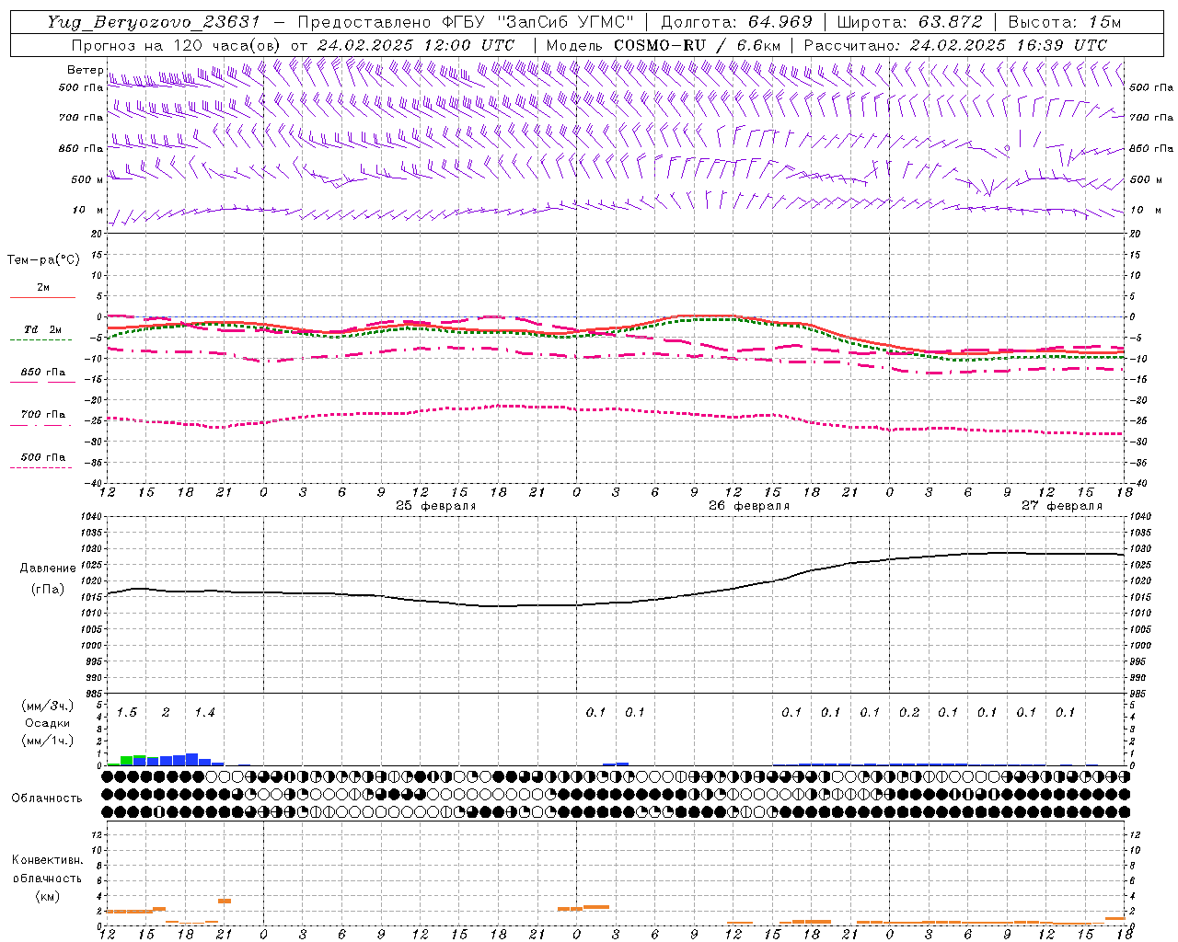1178x942 pixels.
Task: Click the 'Конвективн.' convective cloud label
Action: coord(47,860)
